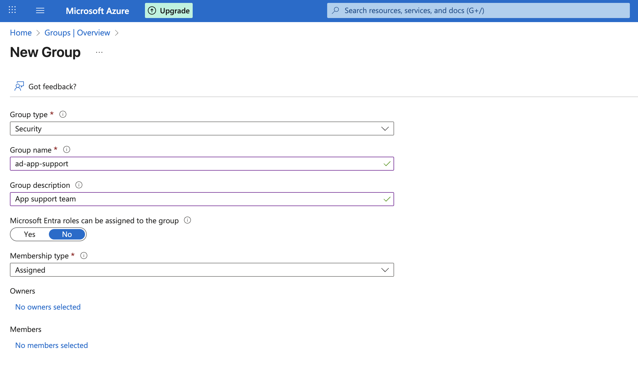View the Membership type info tooltip

point(84,256)
